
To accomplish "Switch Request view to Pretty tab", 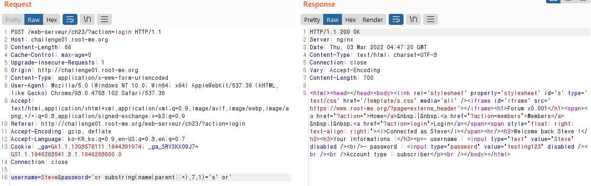I will [13, 20].
